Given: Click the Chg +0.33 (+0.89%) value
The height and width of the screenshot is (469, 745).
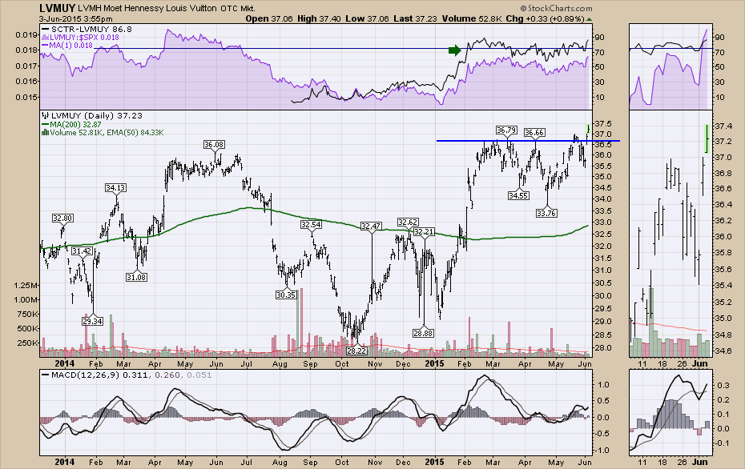Looking at the screenshot, I should [545, 19].
